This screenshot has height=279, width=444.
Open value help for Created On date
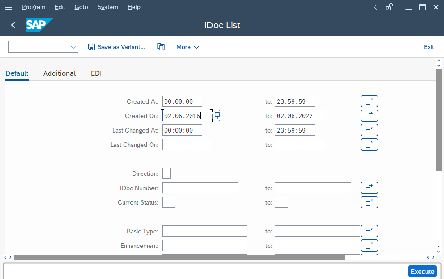pos(216,115)
